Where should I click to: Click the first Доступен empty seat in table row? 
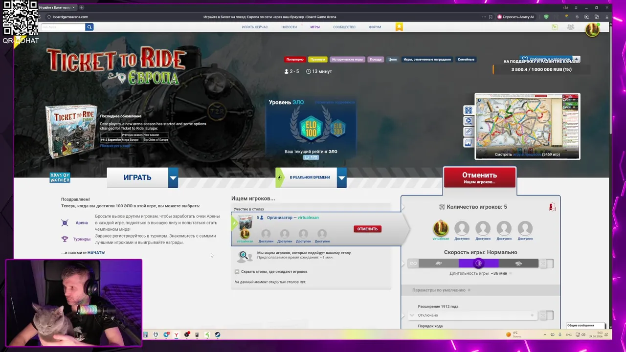[x=266, y=236]
